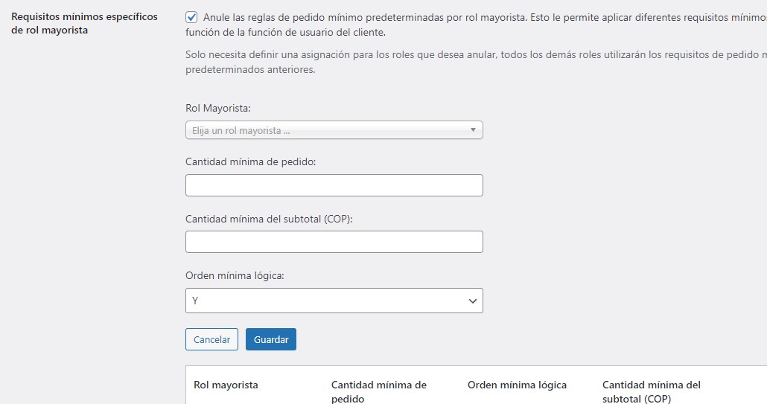Select the 'Cantidad mínima de pedido' table header
Viewport: 767px width, 404px height.
(x=378, y=391)
